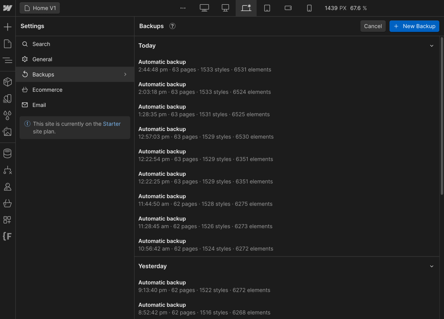The image size is (444, 319).
Task: Collapse the Yesterday backups section
Action: pos(432,266)
